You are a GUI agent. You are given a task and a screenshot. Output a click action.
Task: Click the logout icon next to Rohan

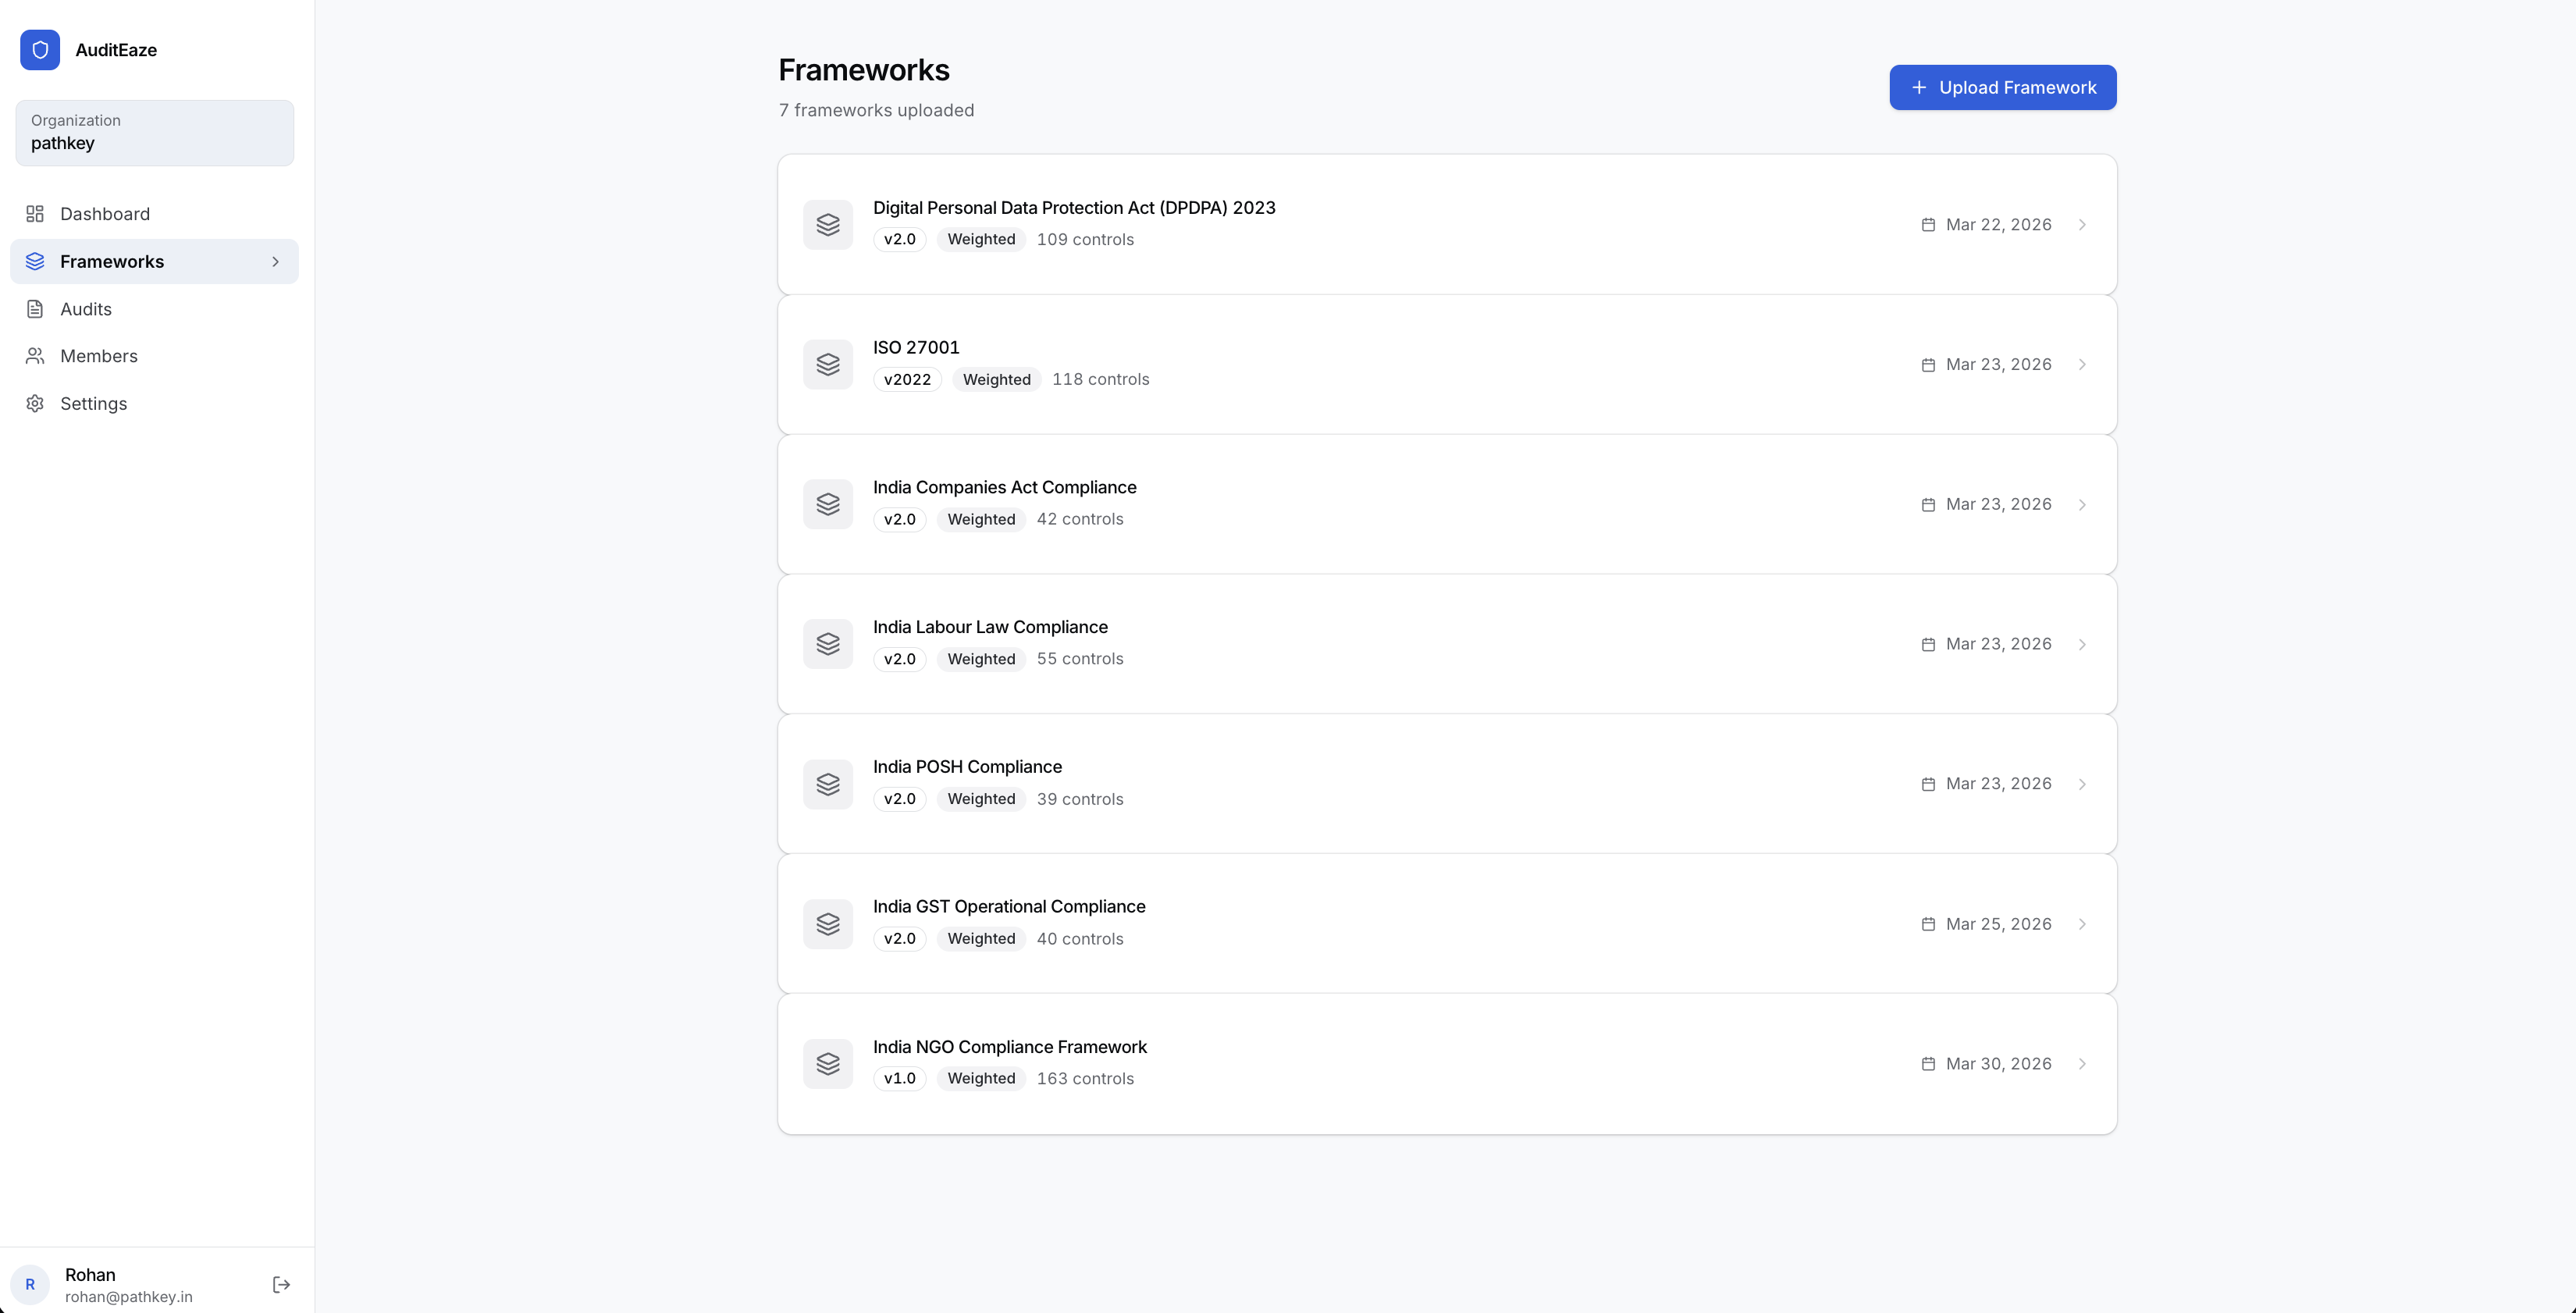[x=281, y=1284]
